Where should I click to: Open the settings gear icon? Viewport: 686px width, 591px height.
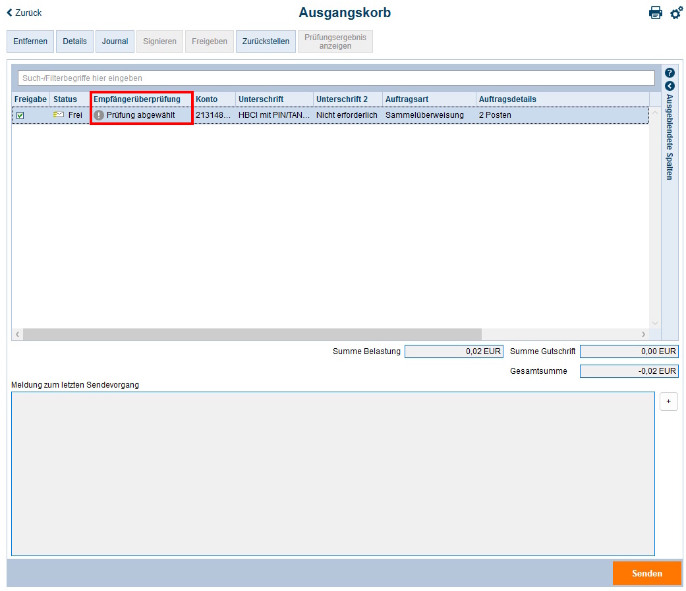pyautogui.click(x=676, y=12)
